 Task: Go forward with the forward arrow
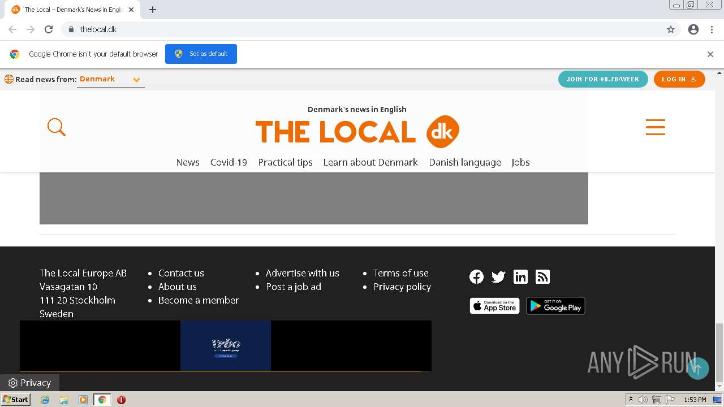coord(31,29)
